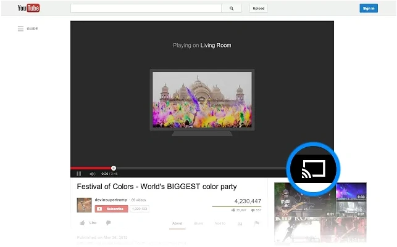The width and height of the screenshot is (397, 247).
Task: Open the purple concert thumbnail 0:33
Action: pos(351,191)
